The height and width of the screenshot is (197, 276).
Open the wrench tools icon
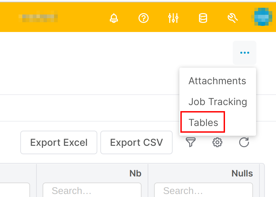pos(232,18)
